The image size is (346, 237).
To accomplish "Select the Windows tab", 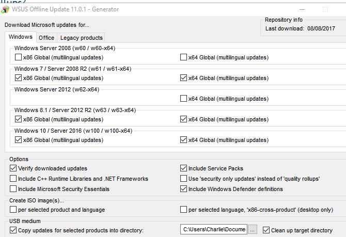I will tap(21, 37).
